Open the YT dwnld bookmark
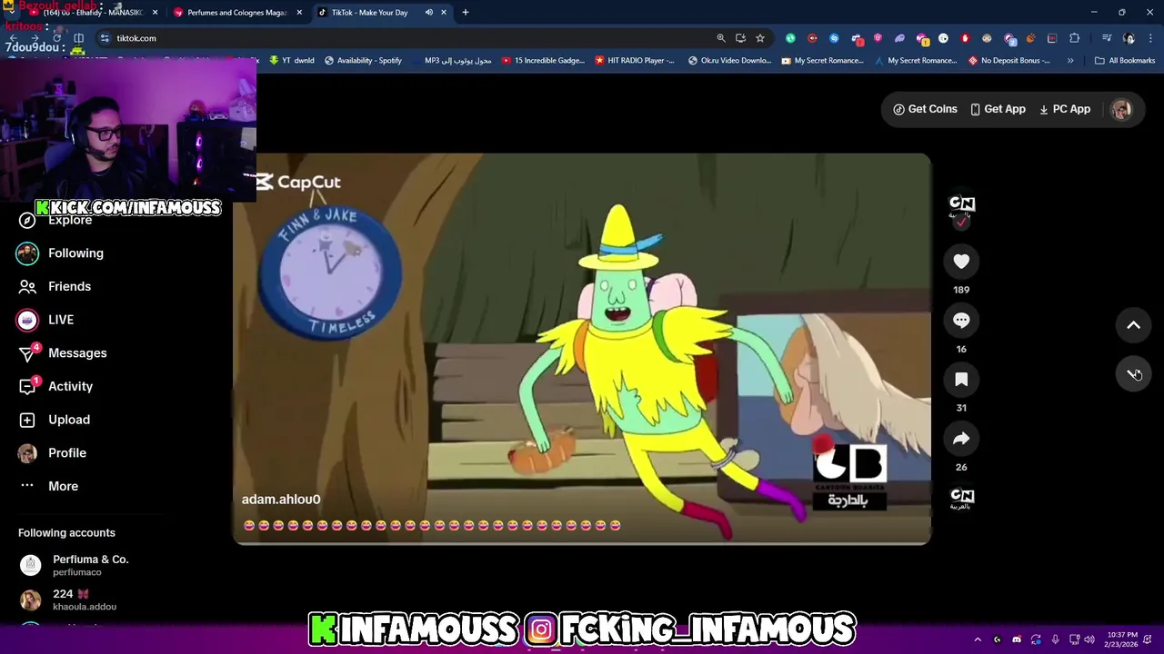Image resolution: width=1164 pixels, height=654 pixels. click(291, 61)
